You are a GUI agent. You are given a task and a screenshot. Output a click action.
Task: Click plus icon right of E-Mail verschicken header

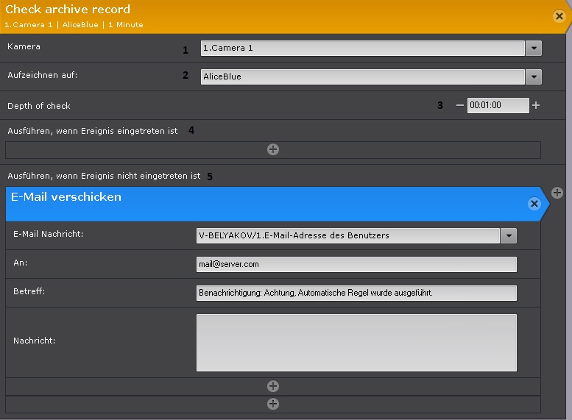coord(557,193)
